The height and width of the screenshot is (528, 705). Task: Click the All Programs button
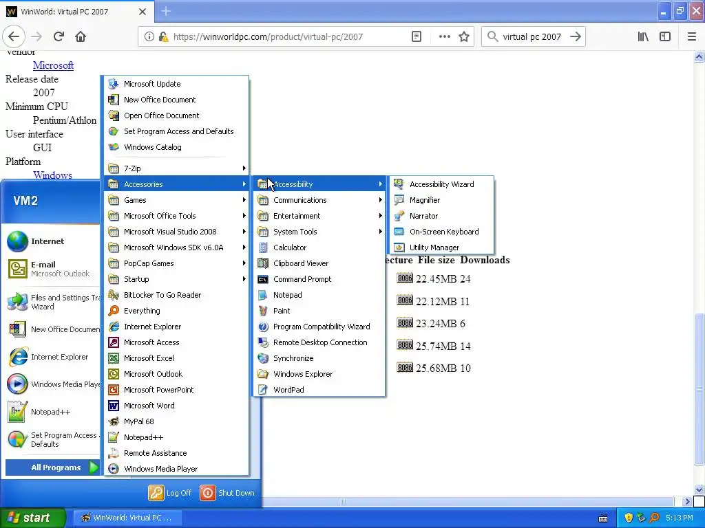pos(52,467)
